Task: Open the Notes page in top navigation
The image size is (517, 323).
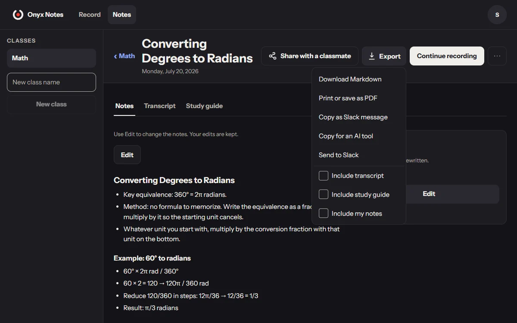Action: 122,15
